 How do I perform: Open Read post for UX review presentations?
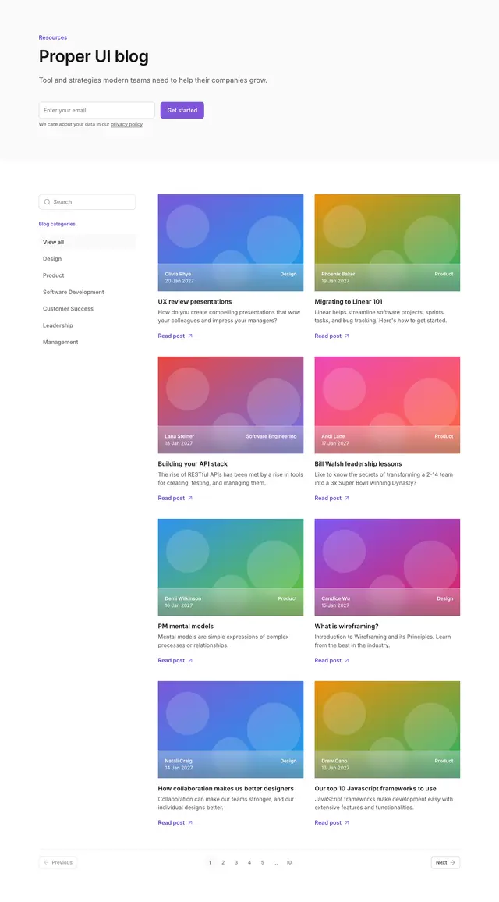point(175,336)
